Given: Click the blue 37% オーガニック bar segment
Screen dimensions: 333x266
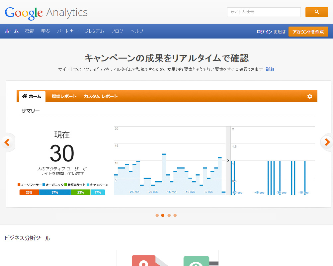Looking at the screenshot, I should click(55, 192).
